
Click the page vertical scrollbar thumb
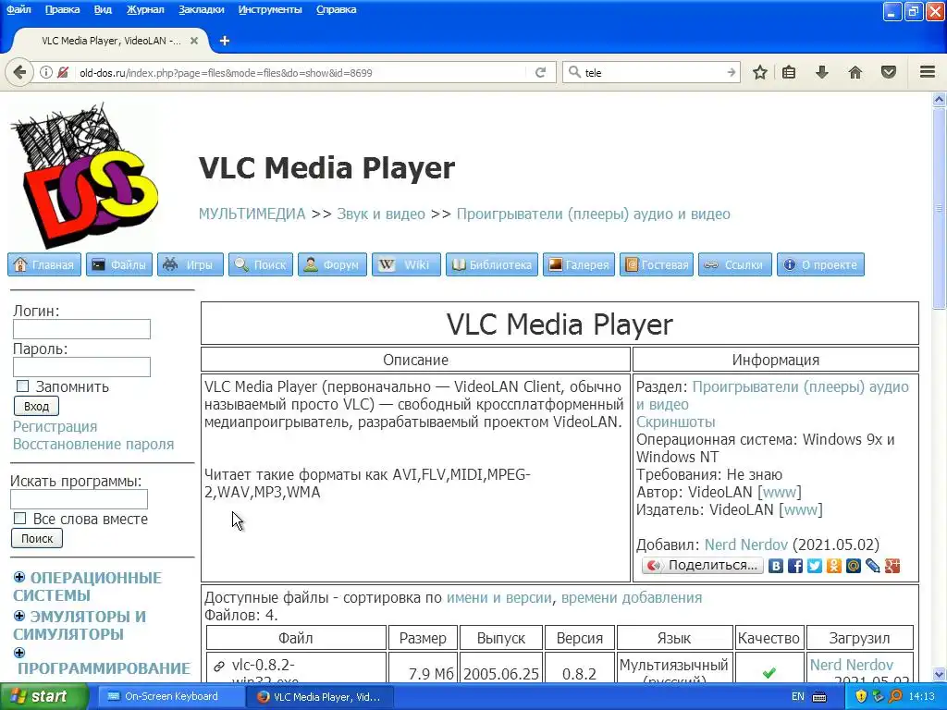[x=940, y=208]
